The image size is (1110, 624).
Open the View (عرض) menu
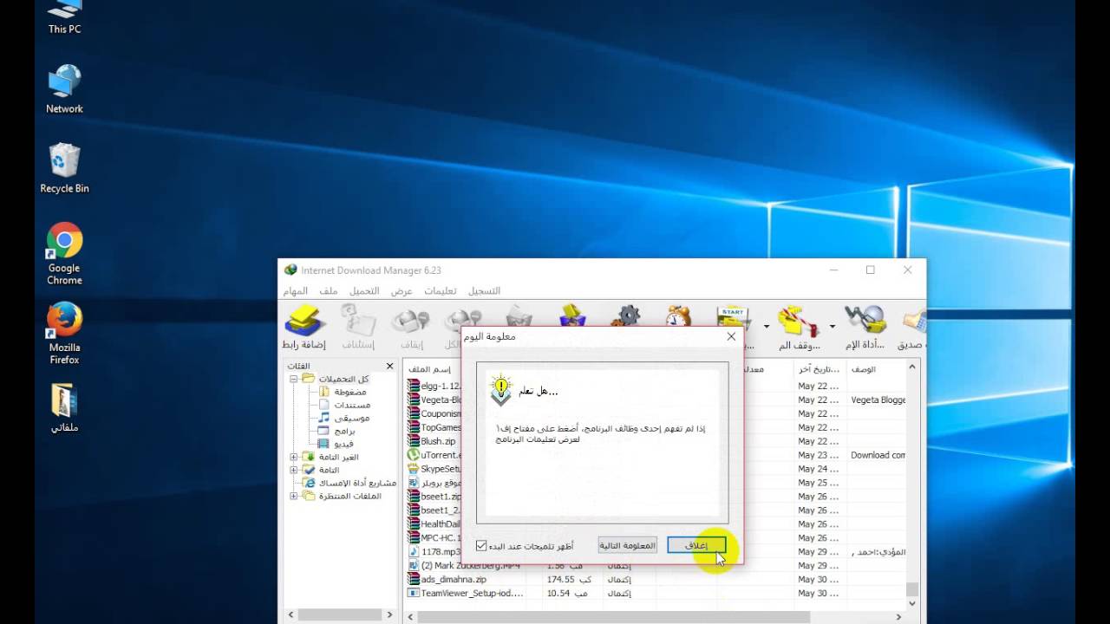[402, 291]
